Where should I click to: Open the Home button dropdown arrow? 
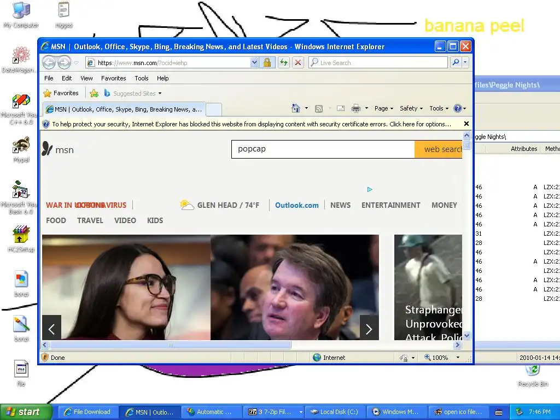tap(306, 108)
